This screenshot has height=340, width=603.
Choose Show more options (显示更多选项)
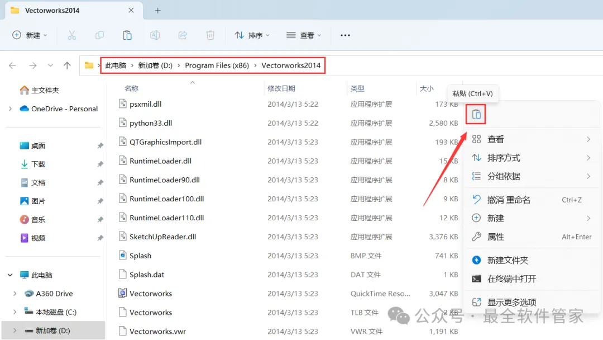click(531, 303)
